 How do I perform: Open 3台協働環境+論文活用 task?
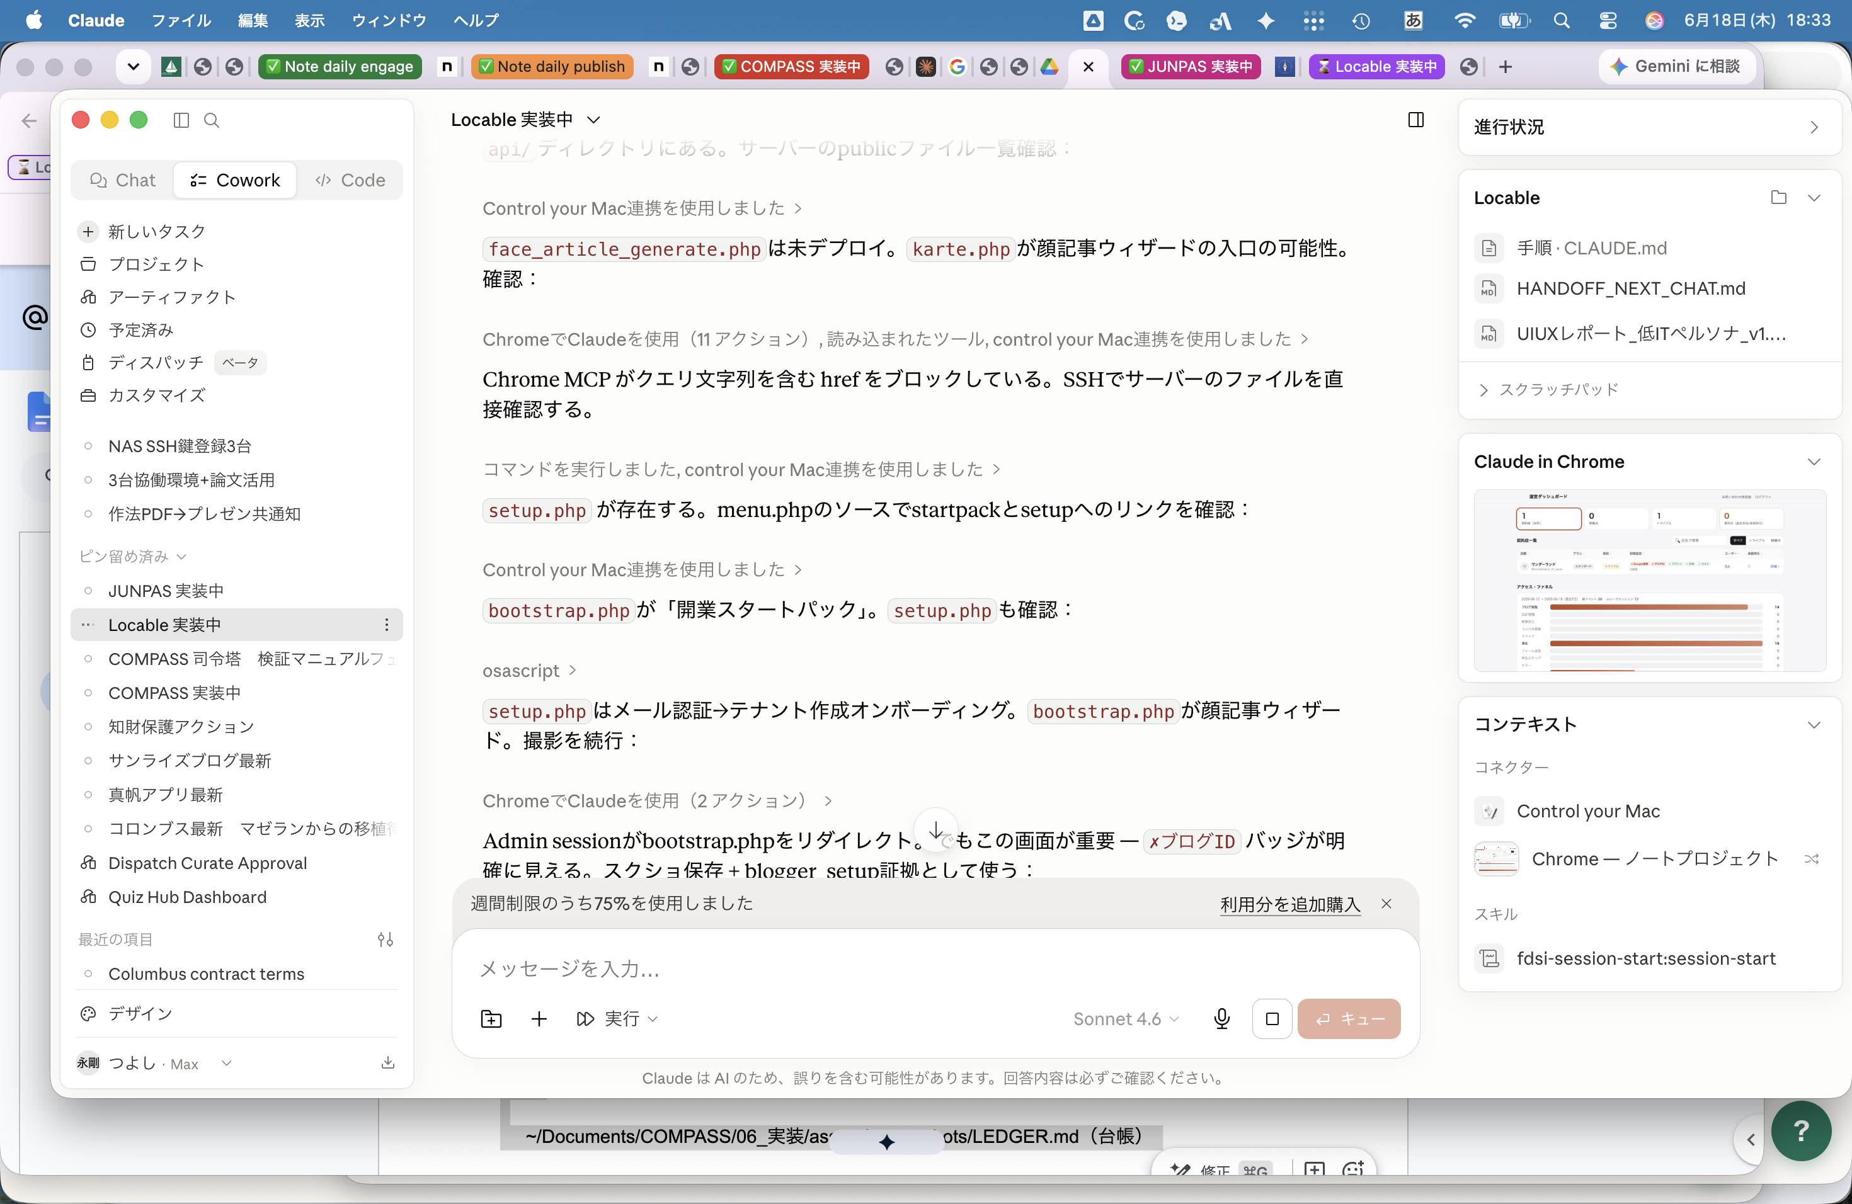(236, 480)
